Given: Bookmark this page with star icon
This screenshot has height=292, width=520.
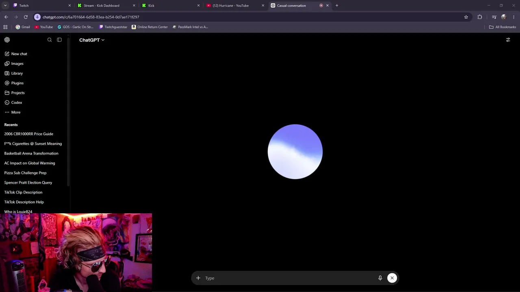Looking at the screenshot, I should 466,17.
